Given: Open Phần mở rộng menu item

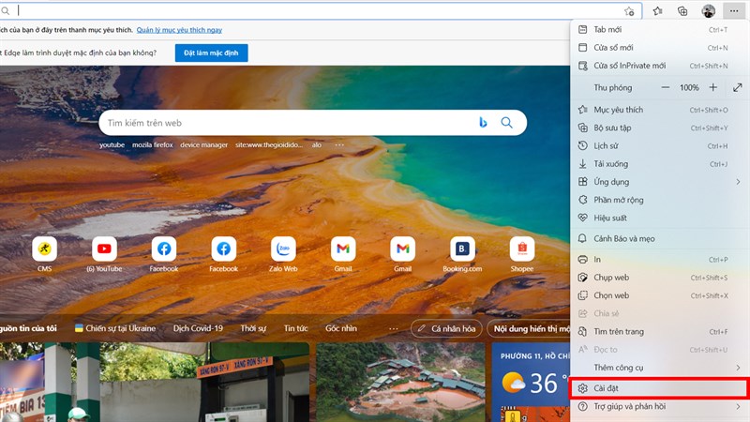Looking at the screenshot, I should click(x=659, y=200).
